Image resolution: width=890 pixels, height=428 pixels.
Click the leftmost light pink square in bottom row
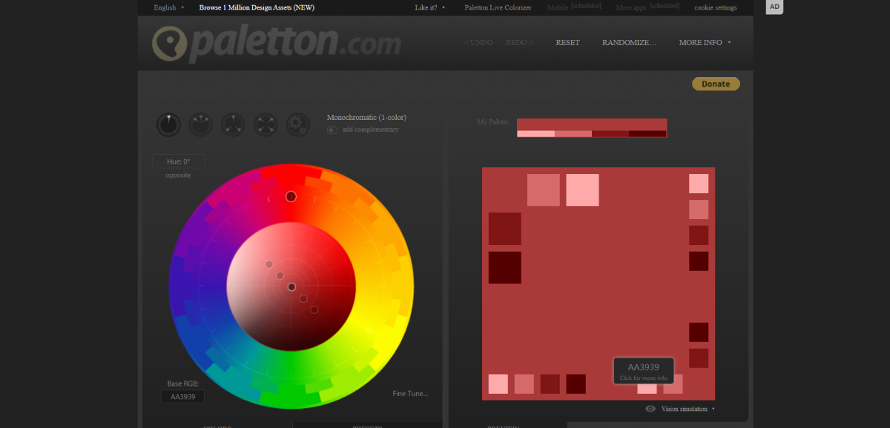tap(498, 384)
